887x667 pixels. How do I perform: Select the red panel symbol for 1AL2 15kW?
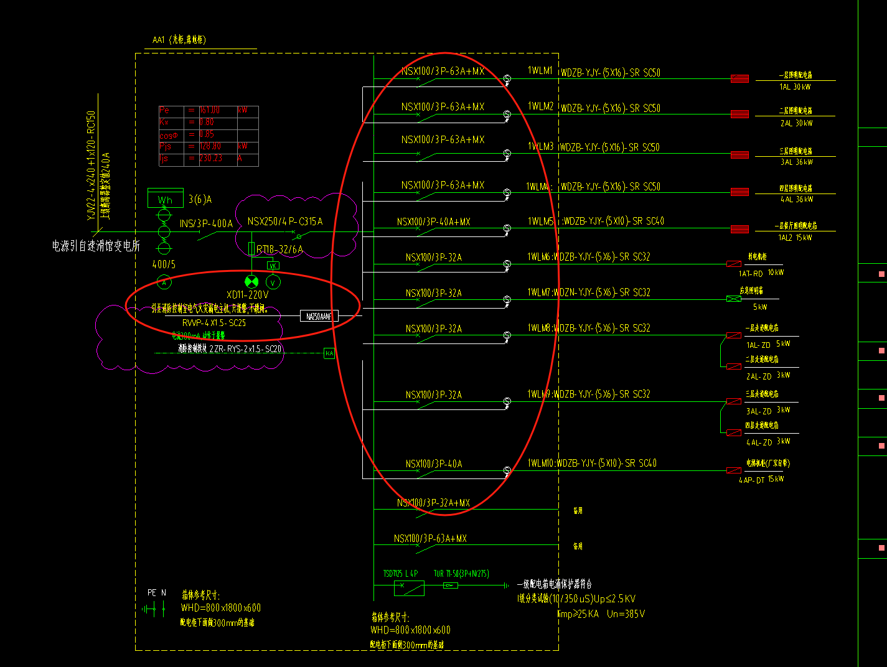(x=739, y=230)
